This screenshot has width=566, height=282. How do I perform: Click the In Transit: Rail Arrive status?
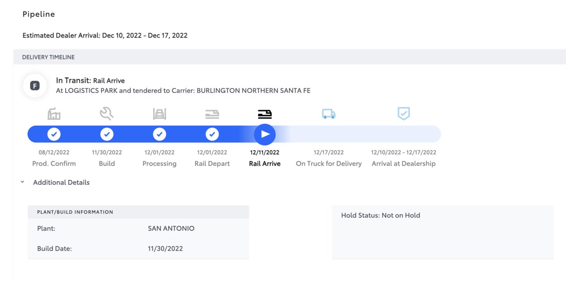[90, 80]
